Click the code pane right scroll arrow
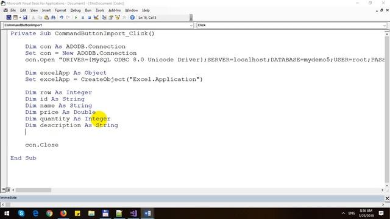 [x=382, y=190]
